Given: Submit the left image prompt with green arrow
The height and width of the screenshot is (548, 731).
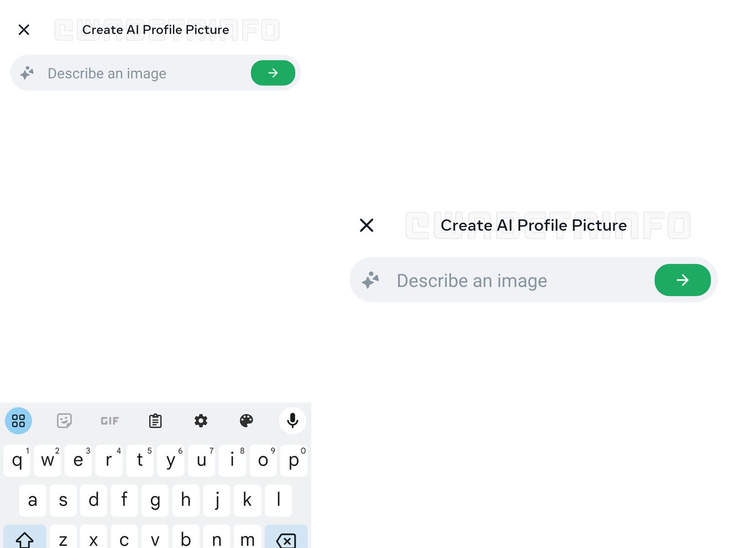Looking at the screenshot, I should [273, 73].
